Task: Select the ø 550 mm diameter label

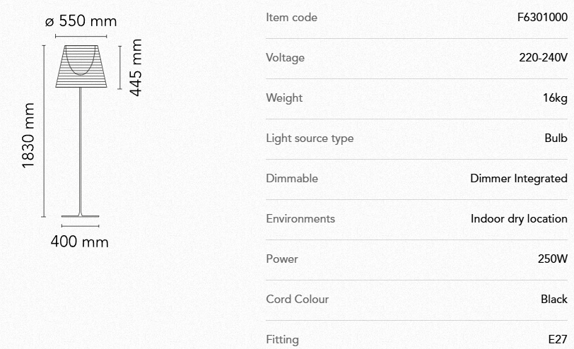Action: click(81, 21)
